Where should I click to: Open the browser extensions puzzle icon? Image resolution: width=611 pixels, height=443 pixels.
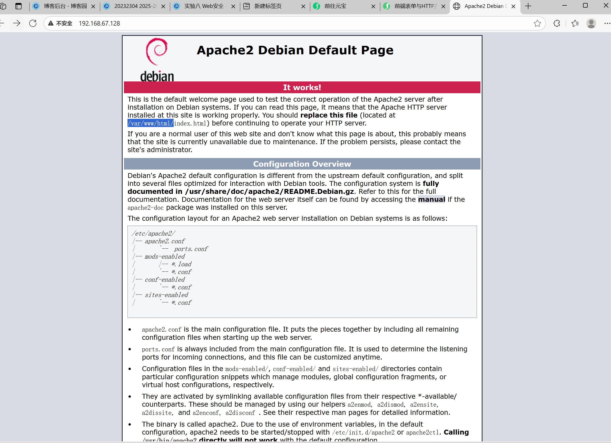(557, 23)
